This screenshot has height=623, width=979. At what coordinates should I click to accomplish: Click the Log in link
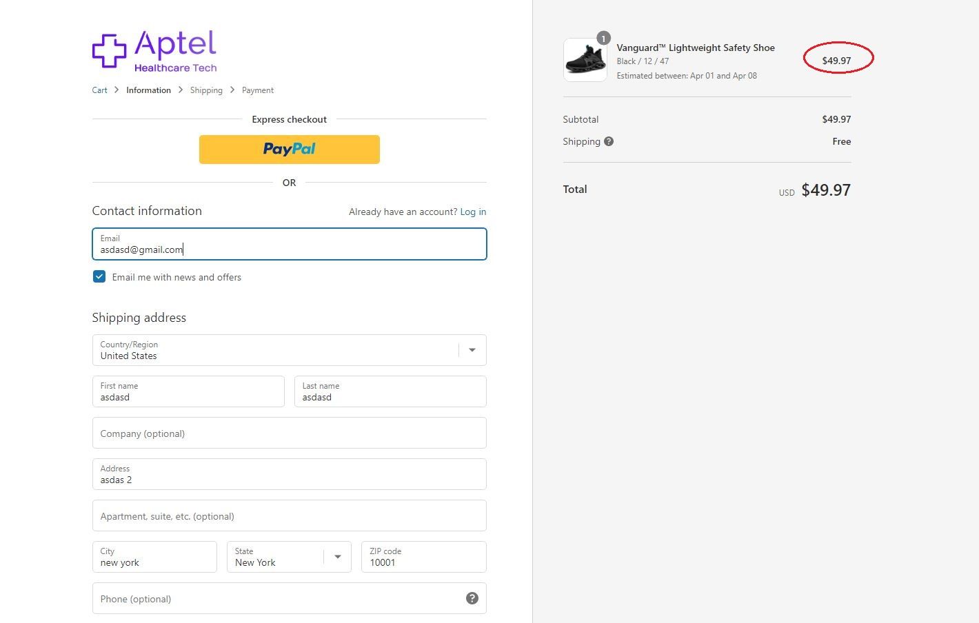click(473, 212)
